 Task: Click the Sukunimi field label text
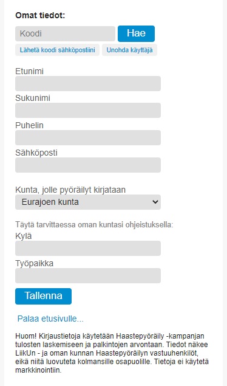33,98
